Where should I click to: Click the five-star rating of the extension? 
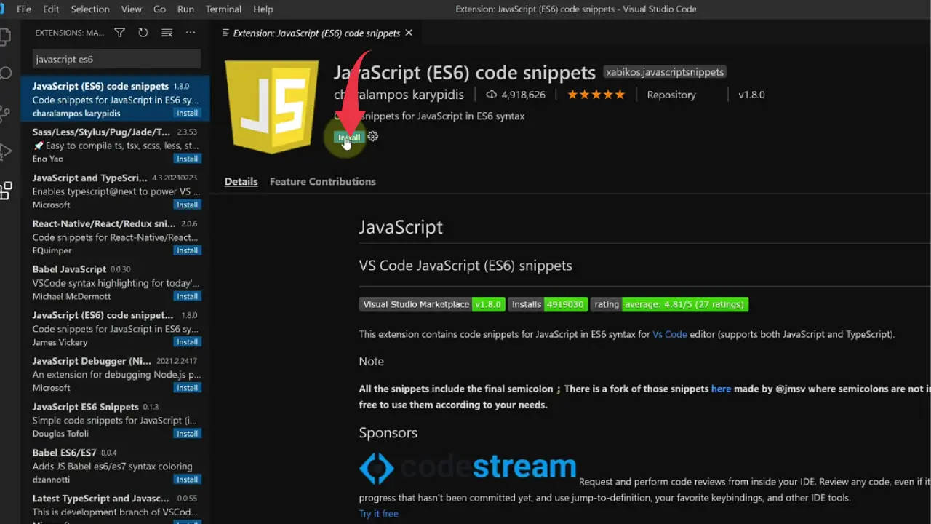point(596,95)
